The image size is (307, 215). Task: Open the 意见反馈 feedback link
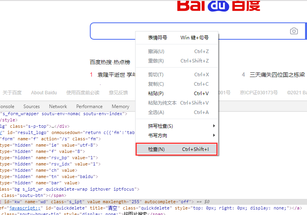tap(118, 93)
